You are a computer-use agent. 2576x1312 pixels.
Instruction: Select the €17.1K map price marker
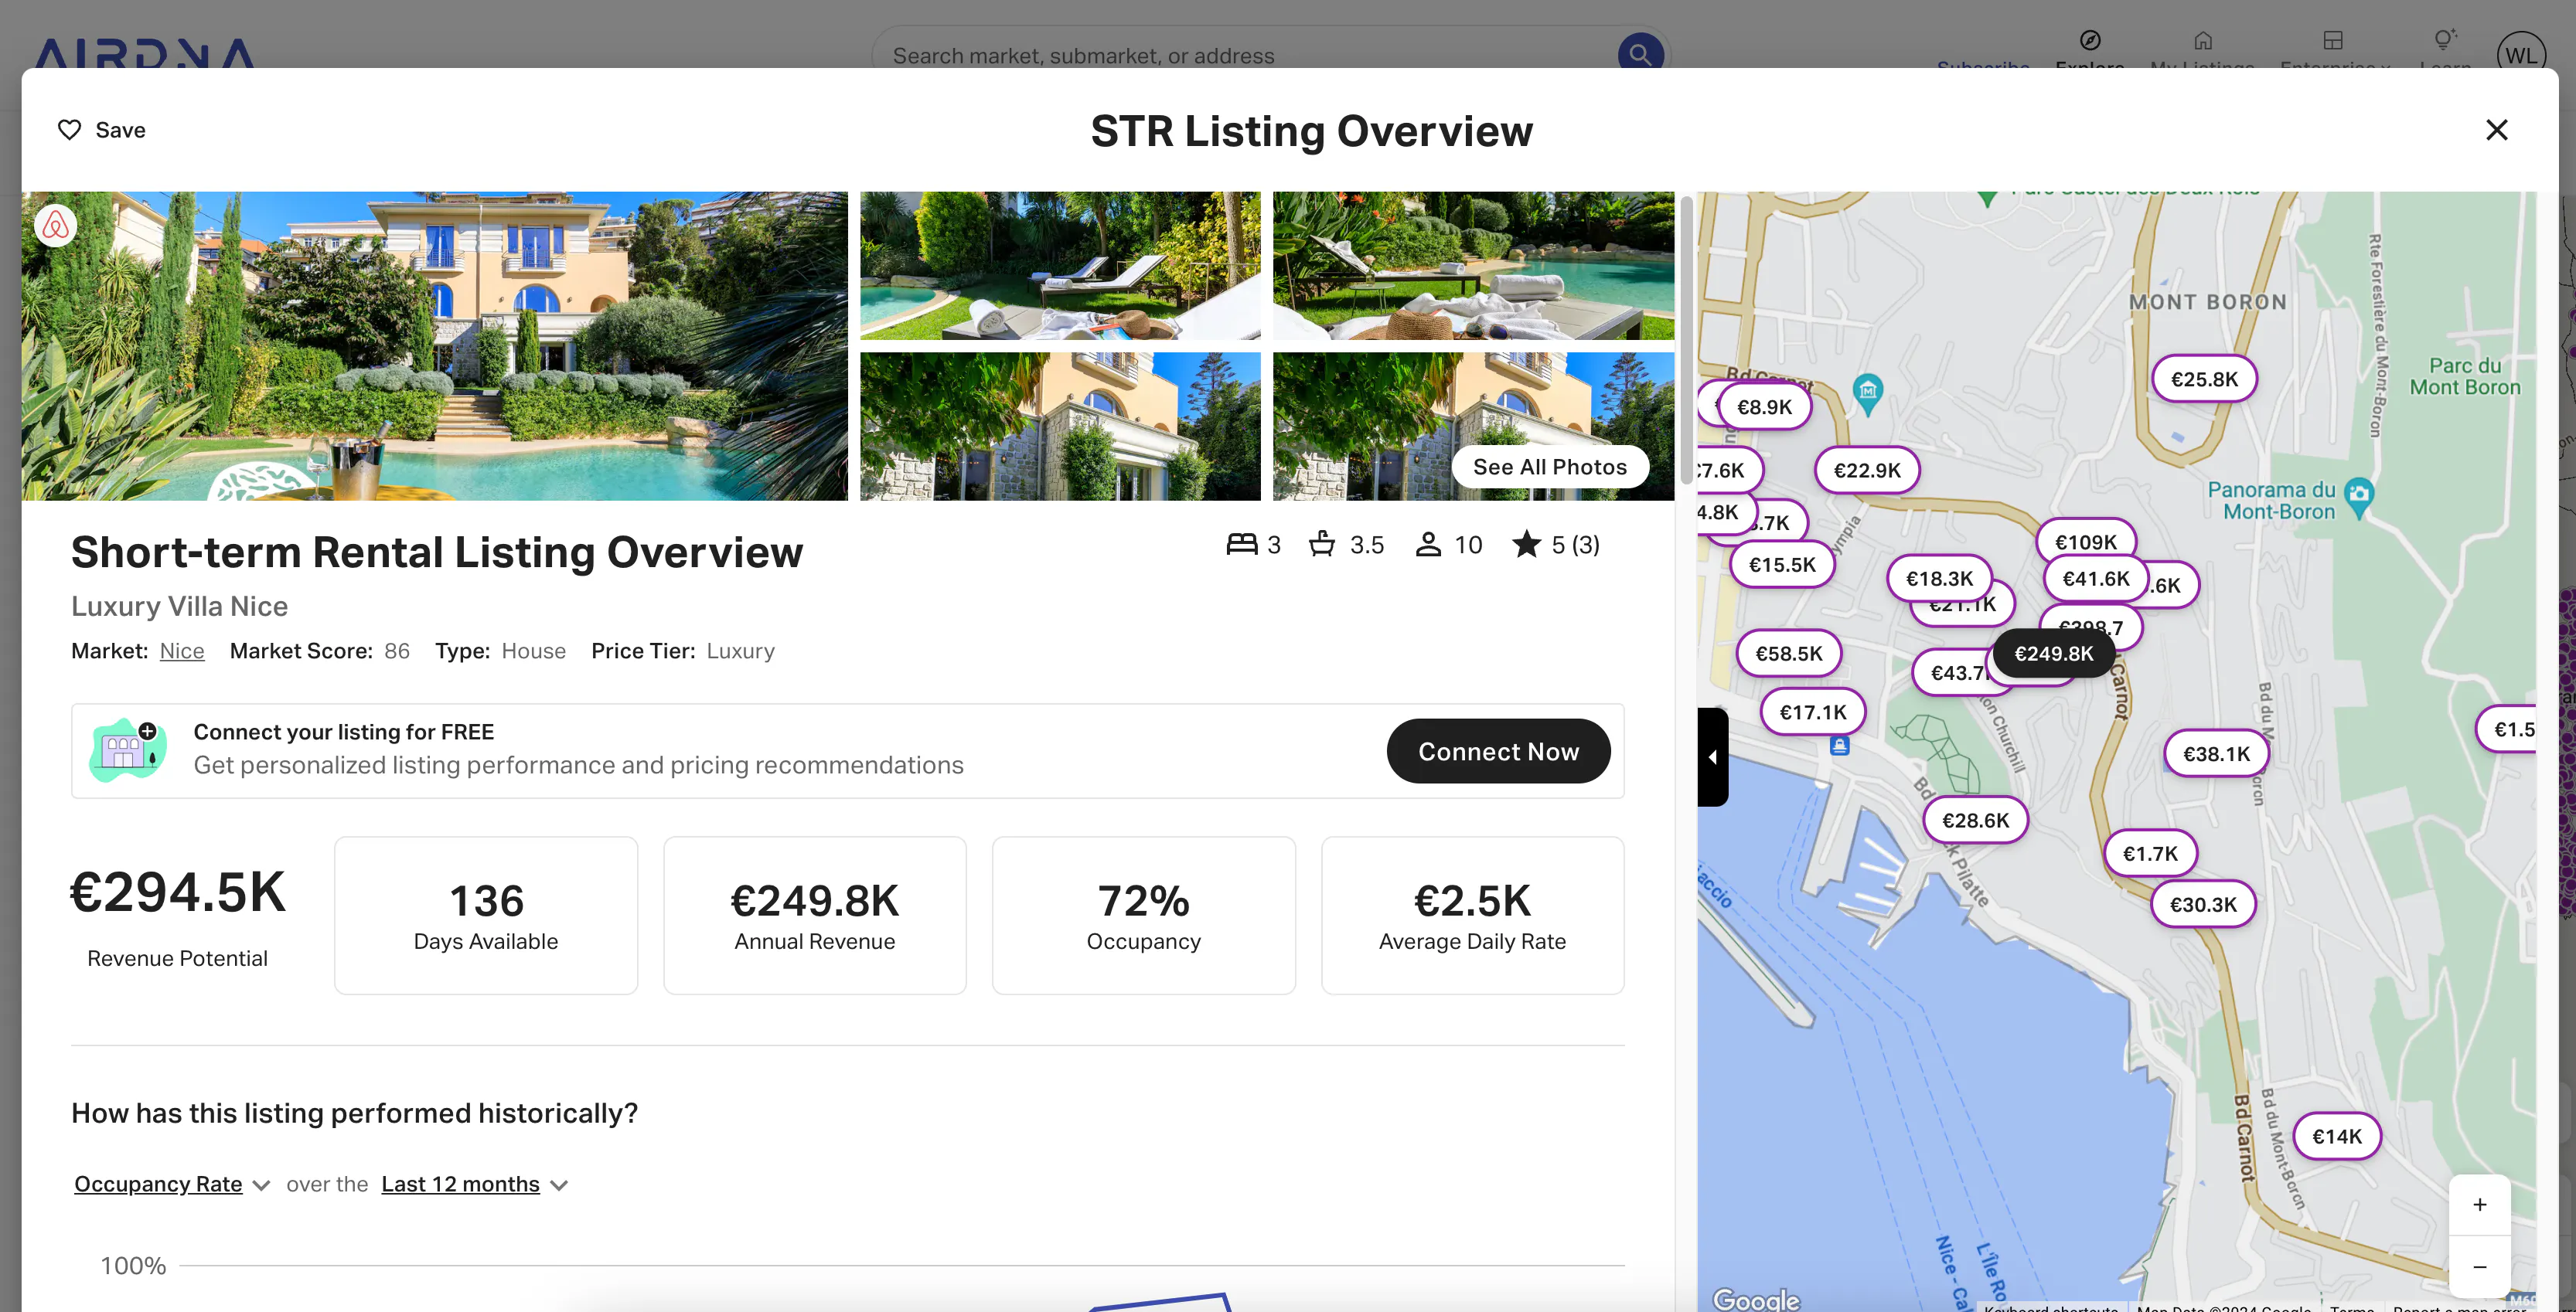pyautogui.click(x=1813, y=712)
